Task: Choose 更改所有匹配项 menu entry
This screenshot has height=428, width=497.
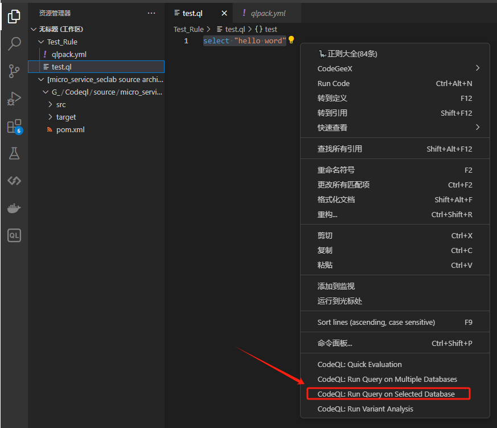Action: 395,185
